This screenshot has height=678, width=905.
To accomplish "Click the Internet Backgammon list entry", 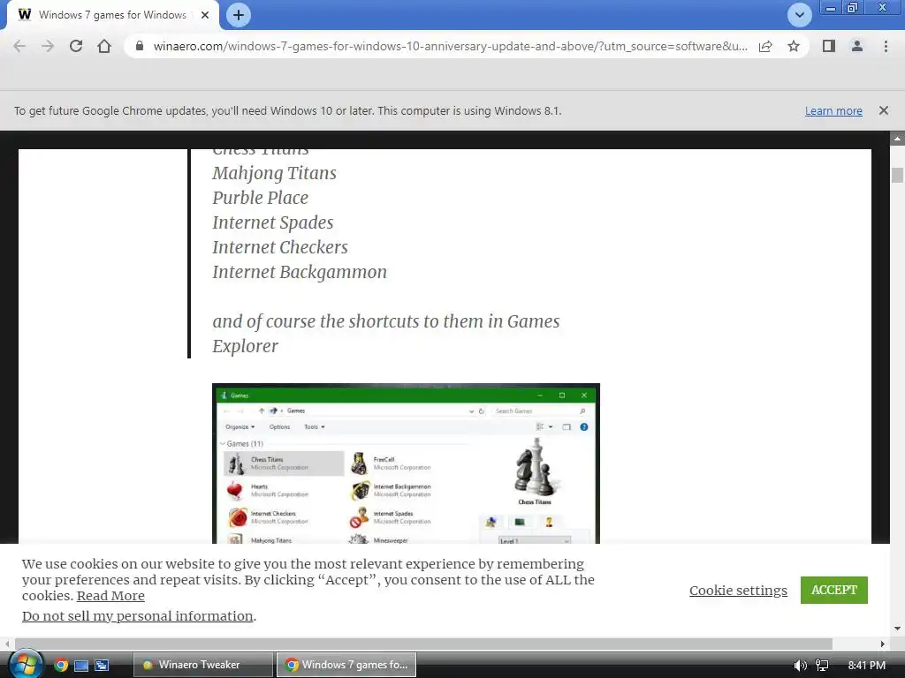I will pyautogui.click(x=300, y=272).
